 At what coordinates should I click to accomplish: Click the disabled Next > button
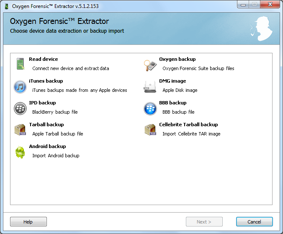(x=204, y=222)
